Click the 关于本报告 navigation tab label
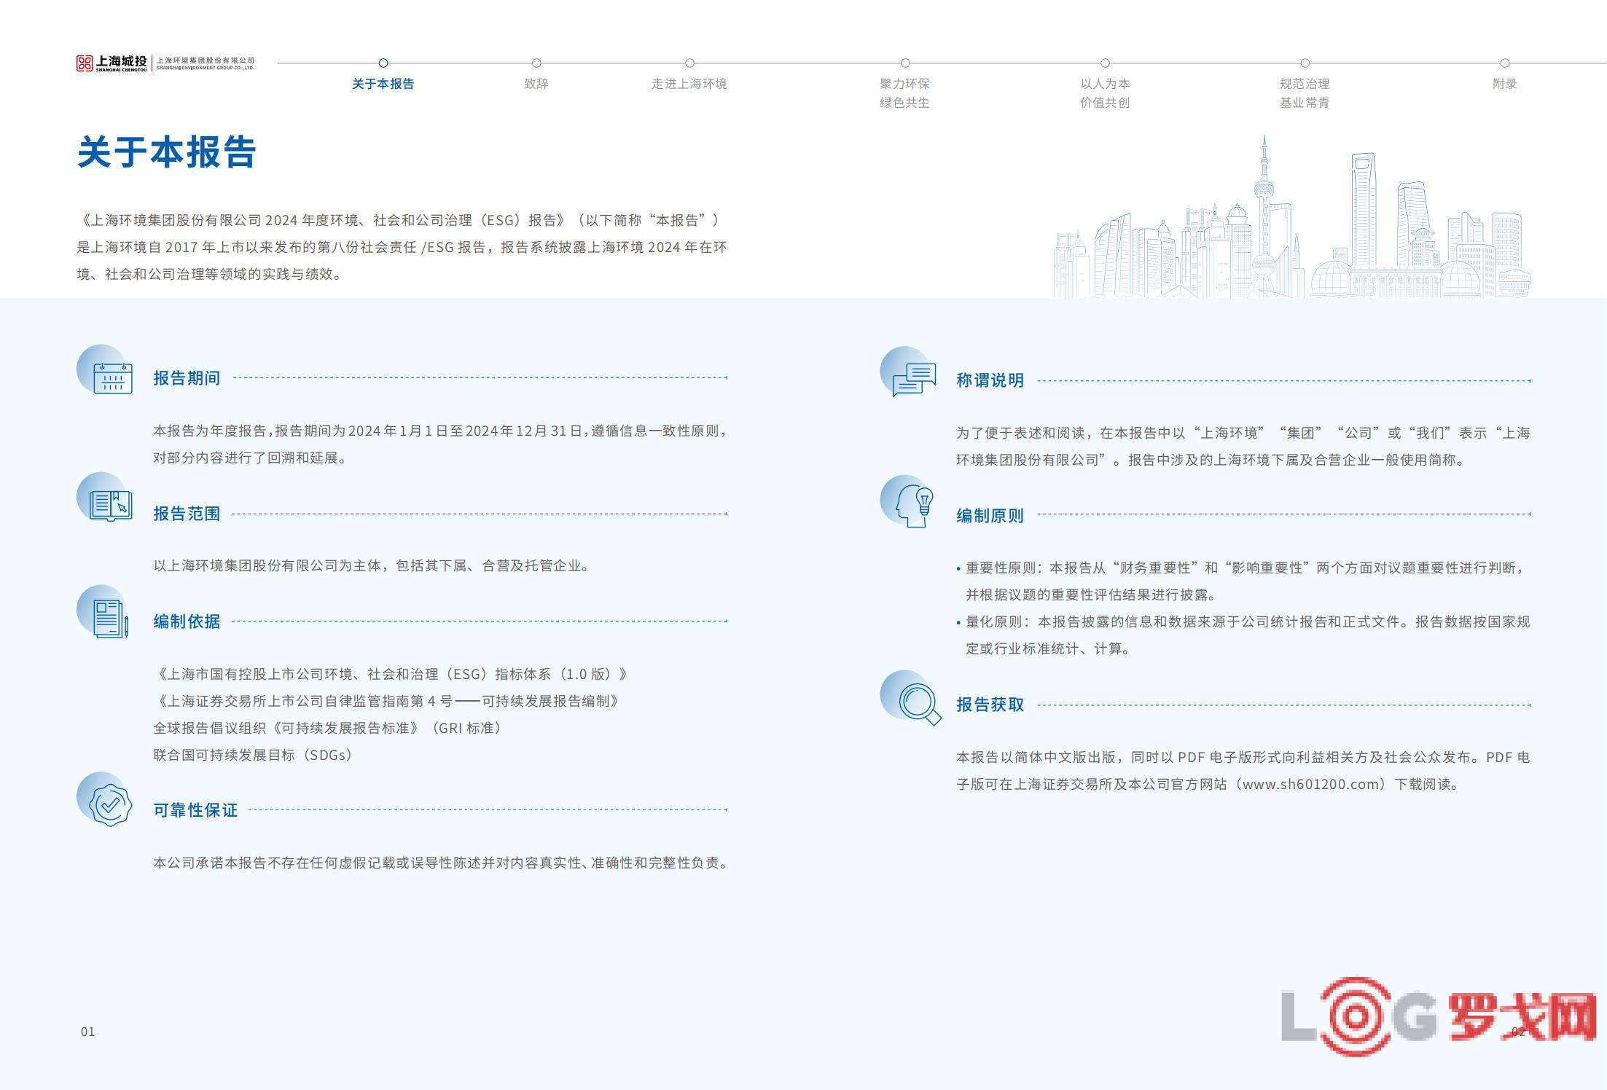The image size is (1607, 1090). [383, 84]
